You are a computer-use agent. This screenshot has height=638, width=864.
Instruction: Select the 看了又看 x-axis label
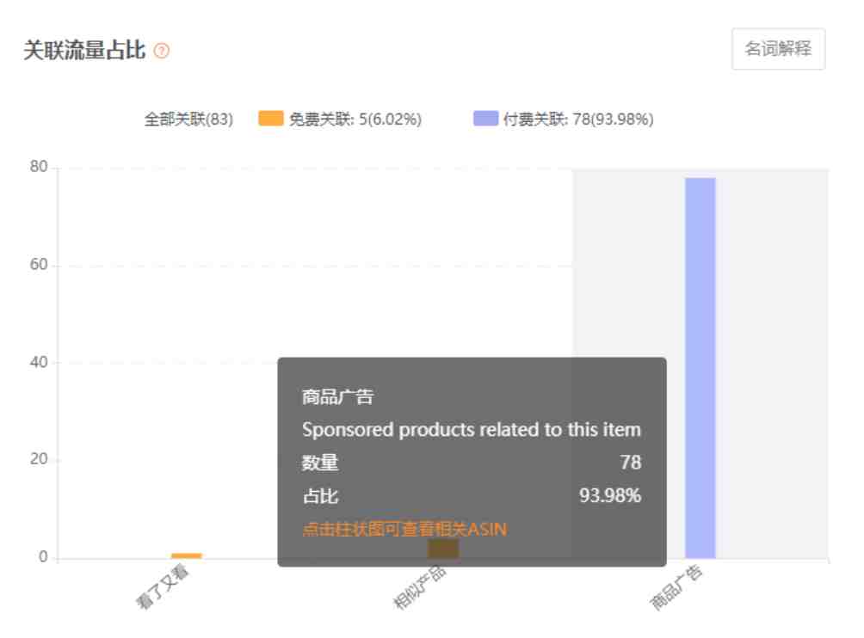pyautogui.click(x=163, y=586)
